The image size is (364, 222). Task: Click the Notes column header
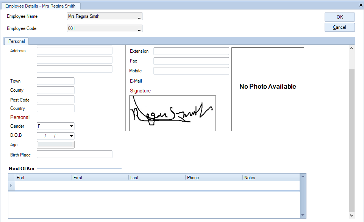[x=271, y=177]
